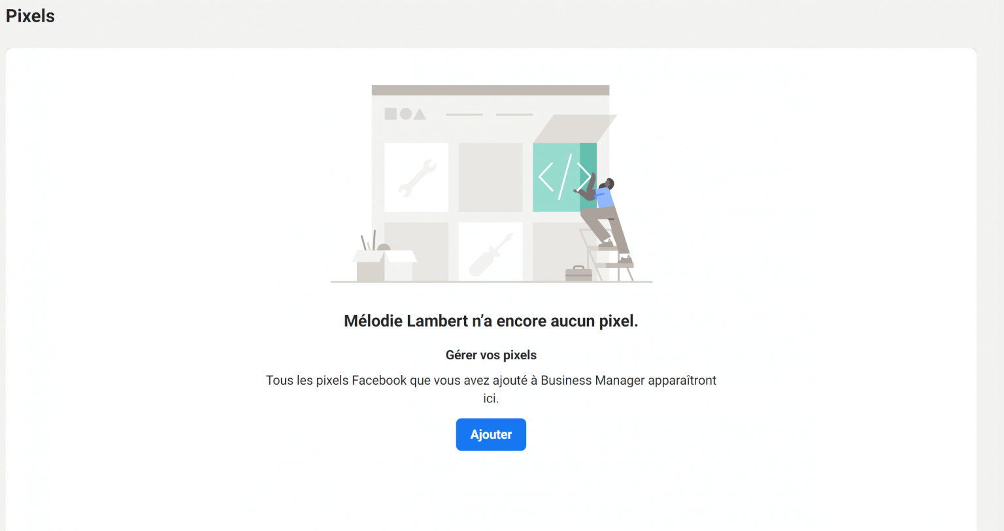Screen dimensions: 1004x531
Task: Click the 'Gérer vos pixels' subheading
Action: coord(491,355)
